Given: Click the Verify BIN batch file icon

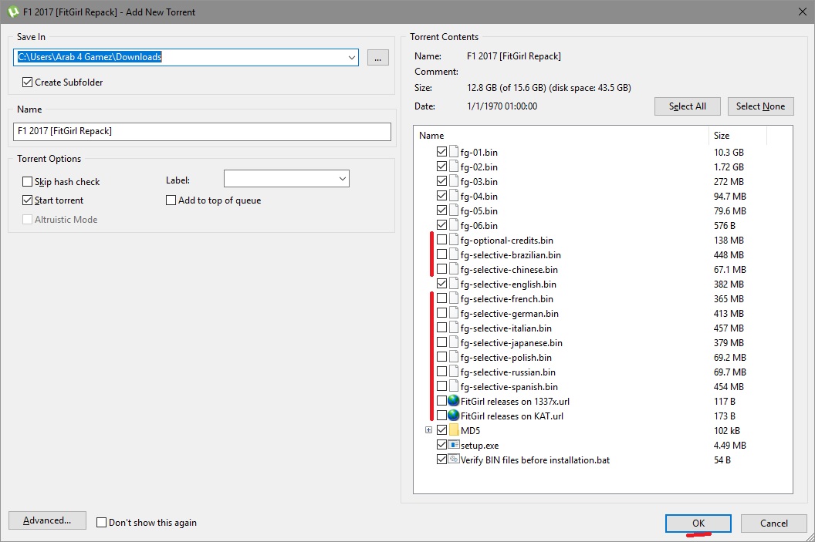Looking at the screenshot, I should point(454,460).
